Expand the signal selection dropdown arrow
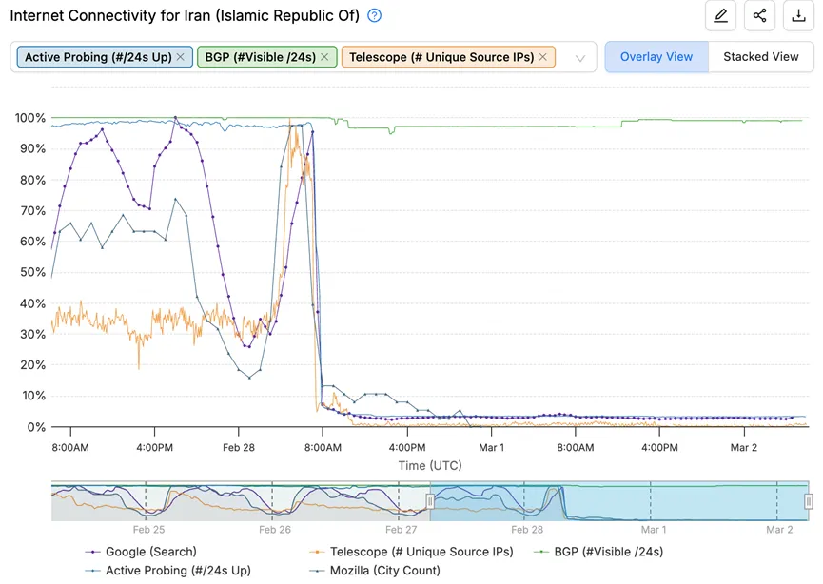Screen dimensions: 823x584 (x=580, y=58)
